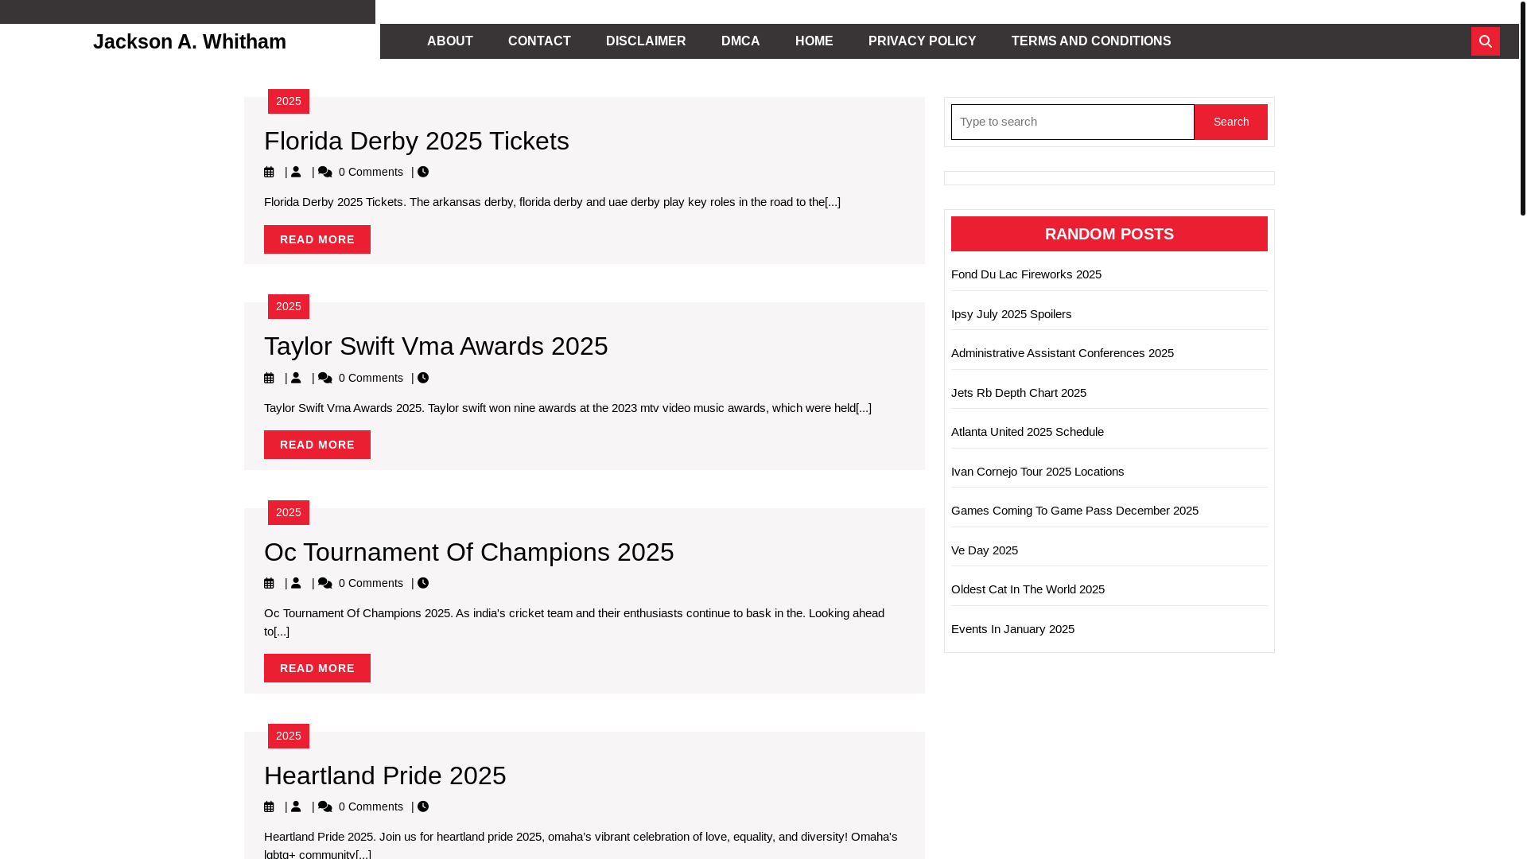
Task: Click calendar icon under Florida Derby 2025 Tickets
Action: pyautogui.click(x=269, y=172)
